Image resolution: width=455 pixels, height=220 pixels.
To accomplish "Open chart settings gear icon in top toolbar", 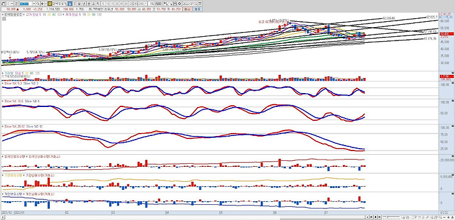I will click(180, 4).
